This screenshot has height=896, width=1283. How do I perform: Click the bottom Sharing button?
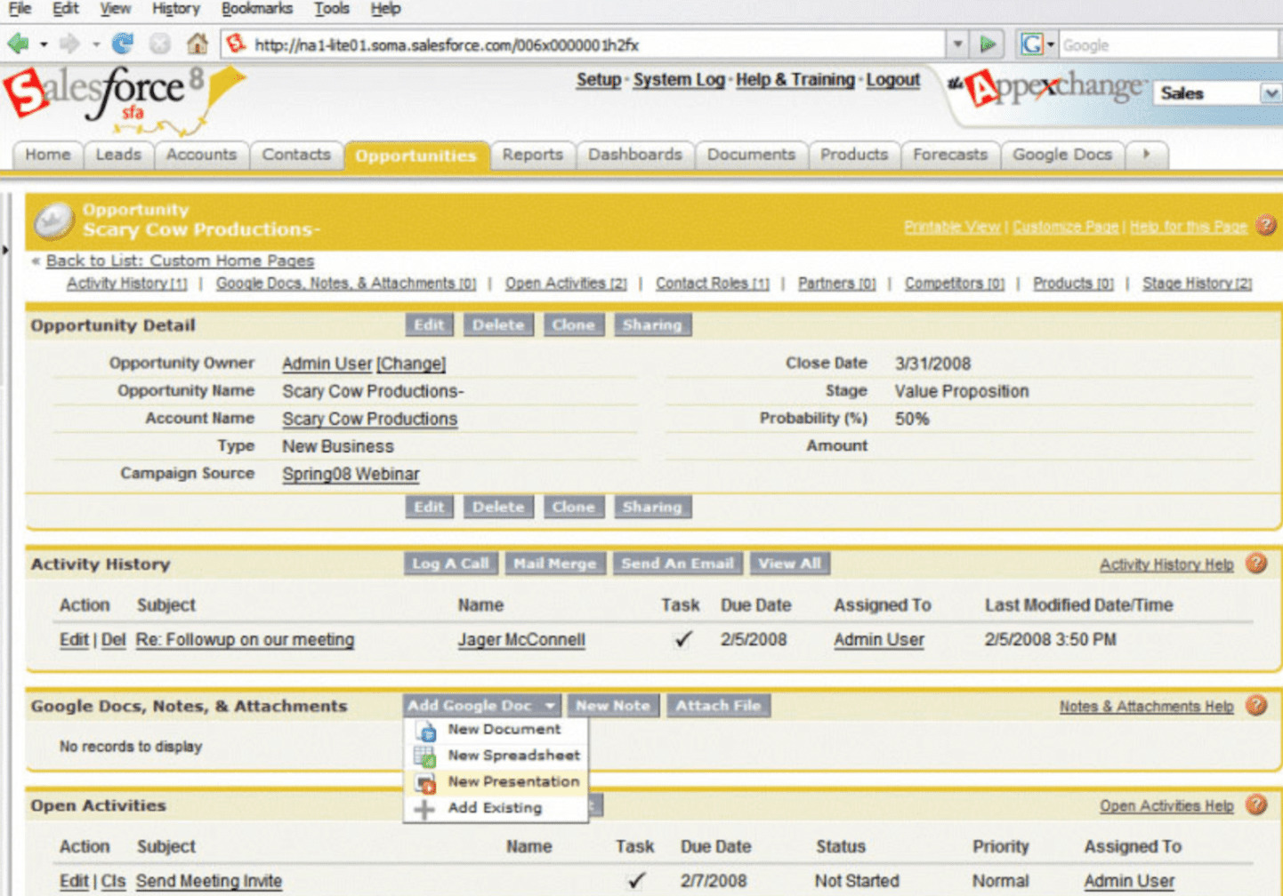(652, 508)
